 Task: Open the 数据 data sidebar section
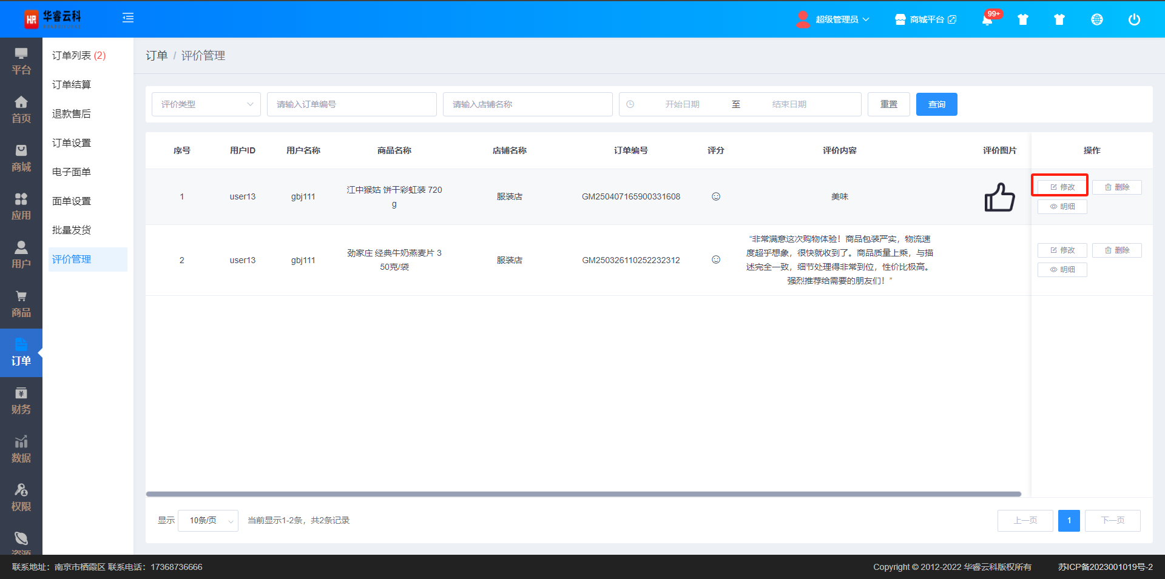point(21,449)
